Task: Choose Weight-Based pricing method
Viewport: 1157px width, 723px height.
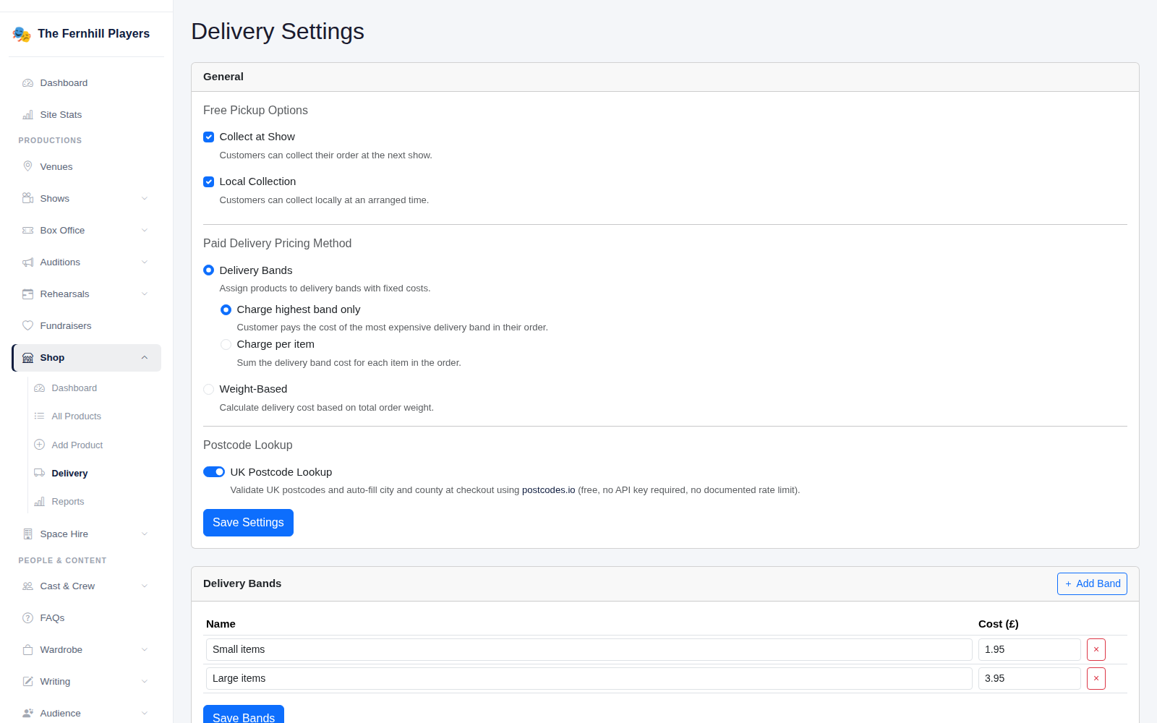Action: pyautogui.click(x=208, y=389)
